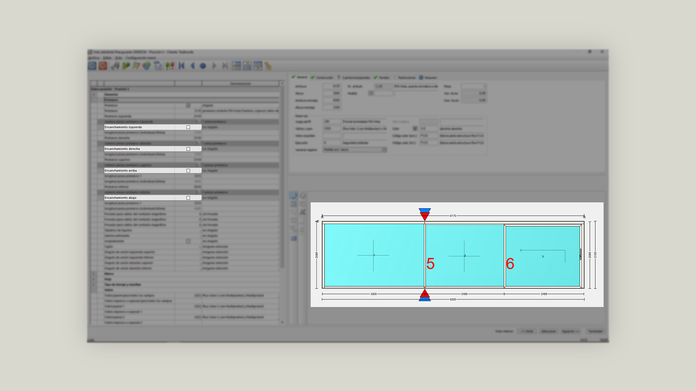
Task: Click the colored pie-chart toolbar icon
Action: click(146, 66)
